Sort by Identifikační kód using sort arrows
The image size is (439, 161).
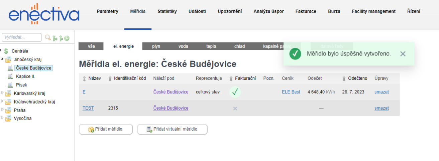(x=110, y=78)
